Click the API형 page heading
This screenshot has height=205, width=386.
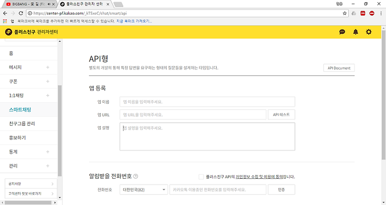tap(99, 58)
